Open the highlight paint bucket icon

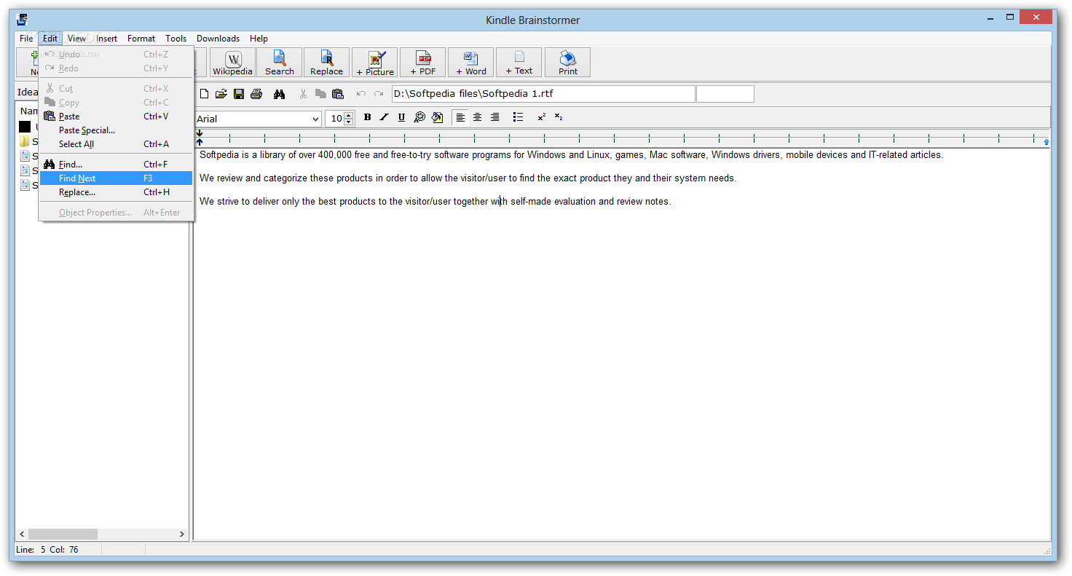437,117
